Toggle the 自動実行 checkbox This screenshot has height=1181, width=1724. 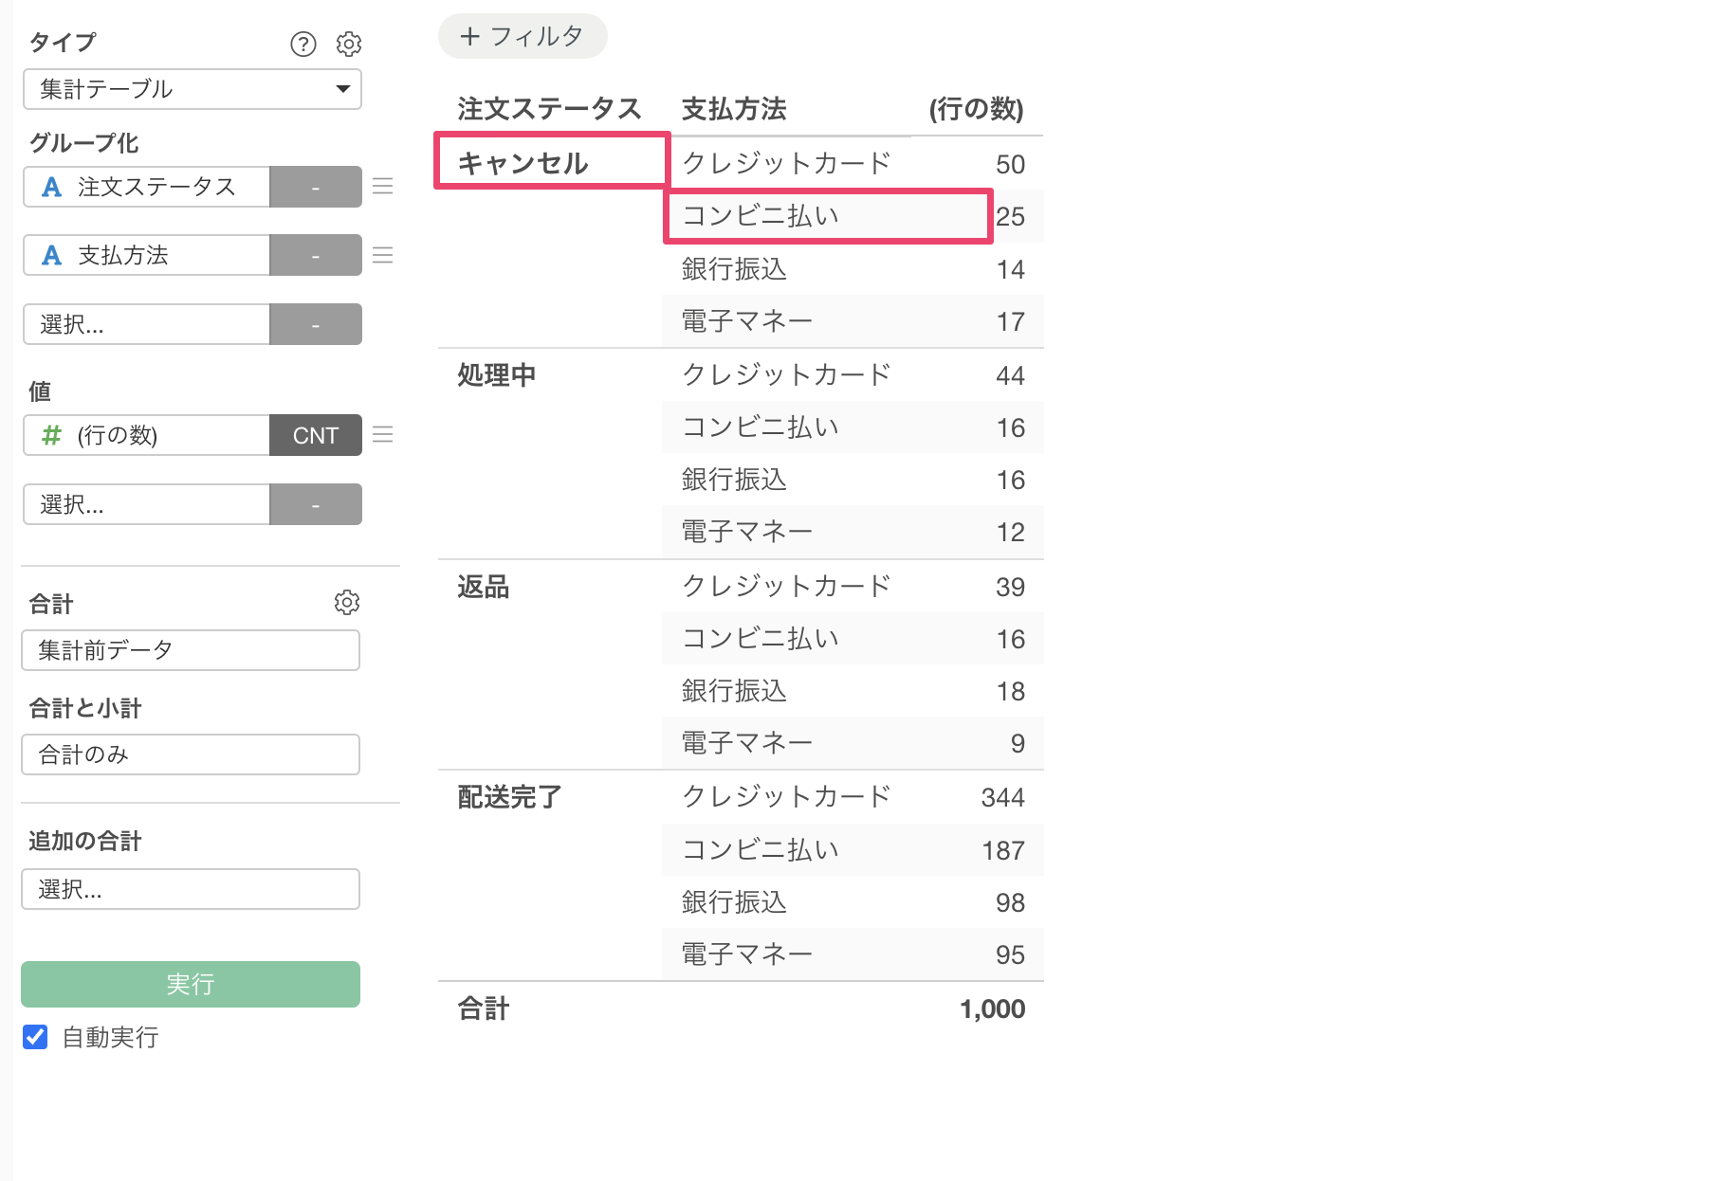[36, 1037]
